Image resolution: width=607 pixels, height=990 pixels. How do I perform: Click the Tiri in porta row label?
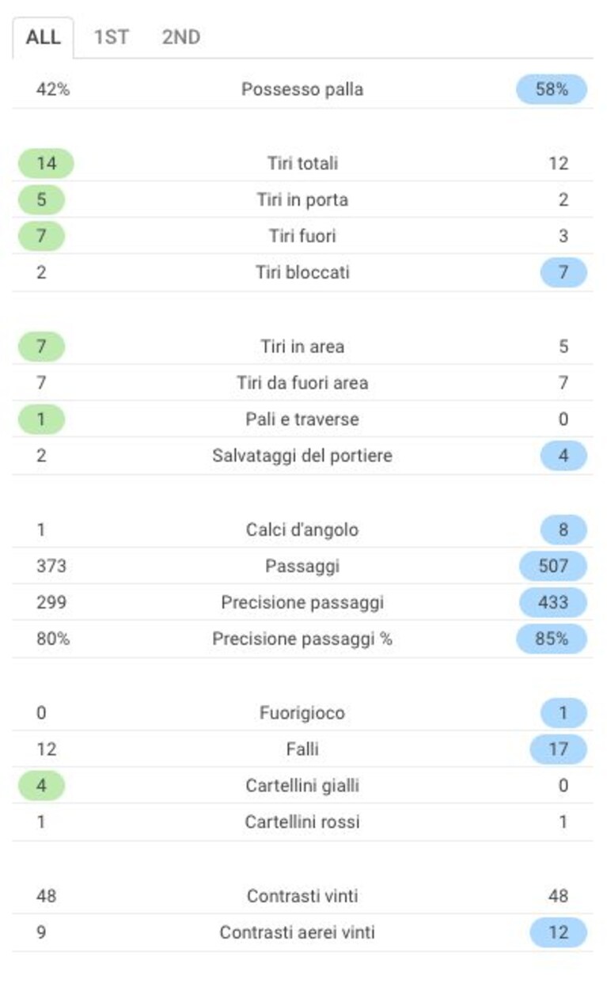[x=302, y=199]
